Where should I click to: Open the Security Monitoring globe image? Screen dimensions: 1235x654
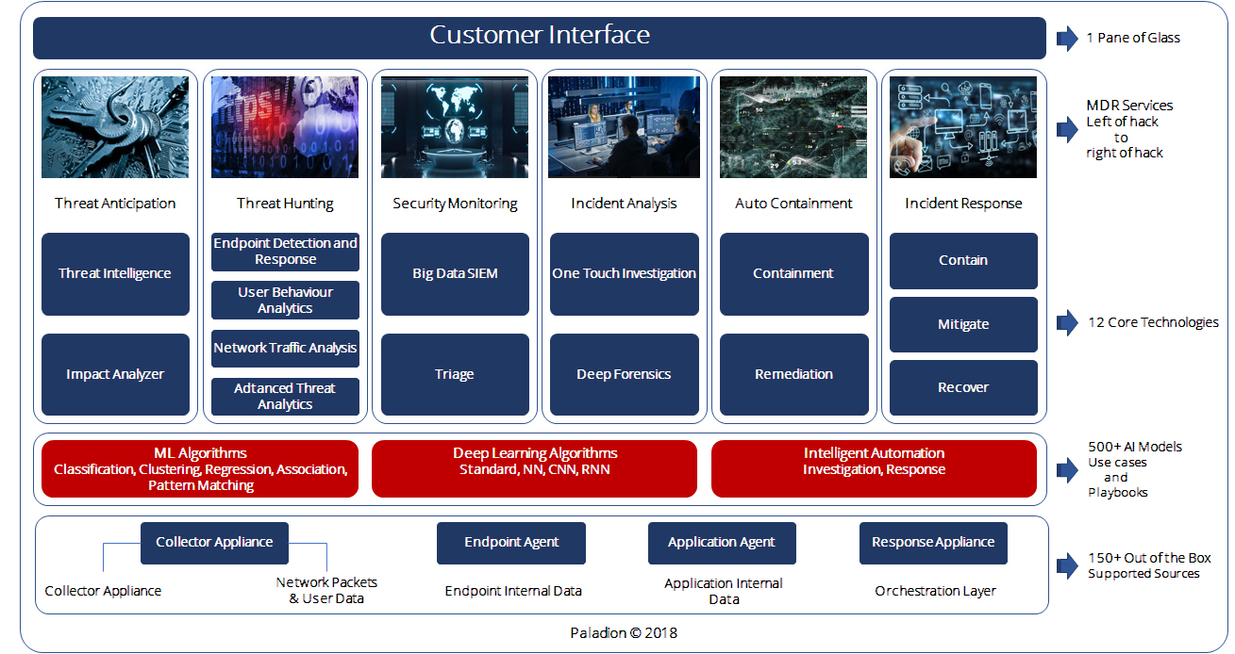[x=455, y=127]
